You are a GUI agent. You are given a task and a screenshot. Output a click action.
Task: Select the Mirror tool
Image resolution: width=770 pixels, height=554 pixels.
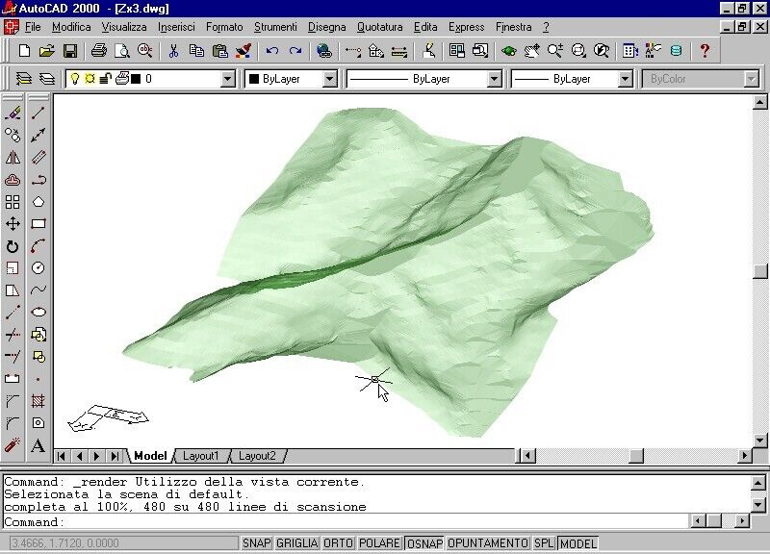(x=13, y=158)
